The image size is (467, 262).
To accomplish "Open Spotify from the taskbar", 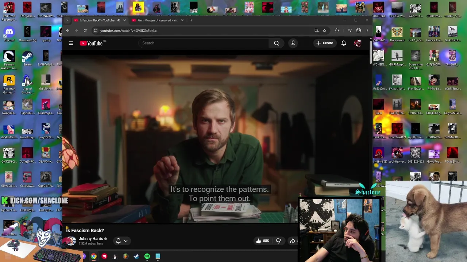I will click(x=147, y=257).
